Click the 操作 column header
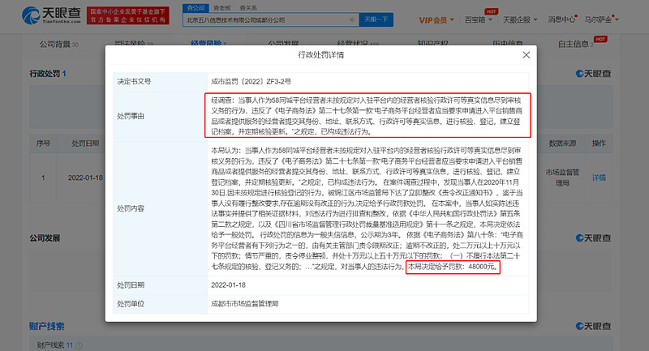The image size is (649, 351). [599, 143]
